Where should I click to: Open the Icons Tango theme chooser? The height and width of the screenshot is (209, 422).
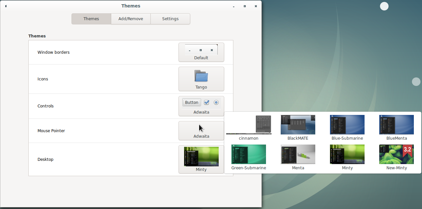[x=201, y=79]
